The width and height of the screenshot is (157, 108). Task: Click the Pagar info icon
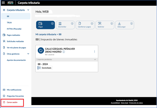[52, 23]
